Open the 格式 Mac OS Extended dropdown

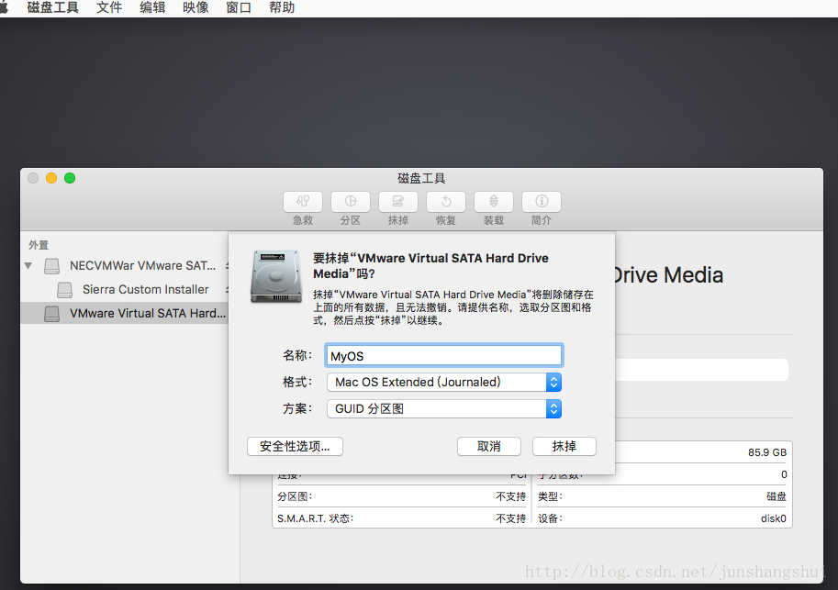(x=444, y=382)
